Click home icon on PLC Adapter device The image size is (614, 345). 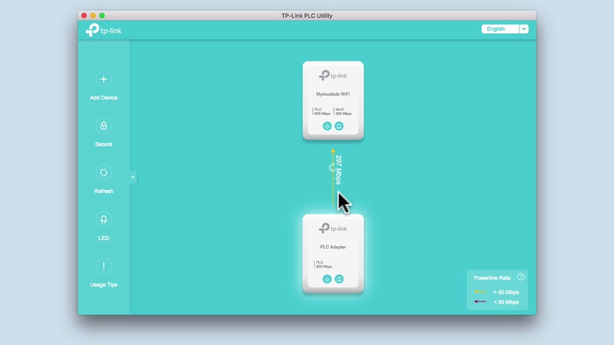pyautogui.click(x=339, y=279)
